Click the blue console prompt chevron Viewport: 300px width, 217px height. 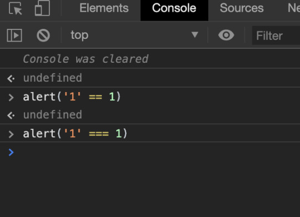click(x=11, y=153)
